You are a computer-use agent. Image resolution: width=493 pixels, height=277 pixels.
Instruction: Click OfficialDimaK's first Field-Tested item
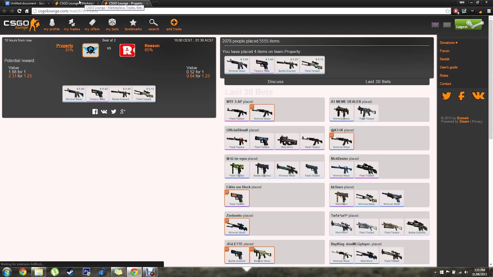tap(237, 141)
